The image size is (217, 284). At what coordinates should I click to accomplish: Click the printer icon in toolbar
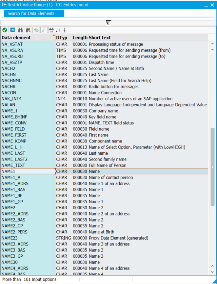click(x=51, y=30)
